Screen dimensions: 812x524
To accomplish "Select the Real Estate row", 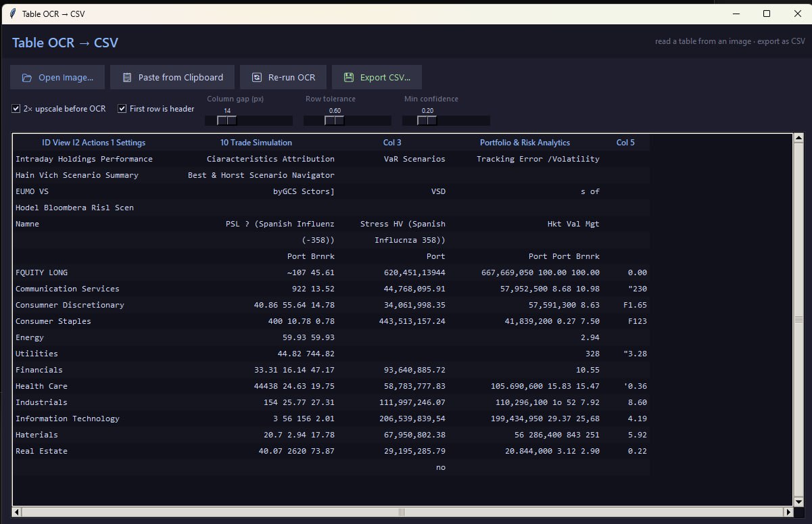I will coord(331,451).
